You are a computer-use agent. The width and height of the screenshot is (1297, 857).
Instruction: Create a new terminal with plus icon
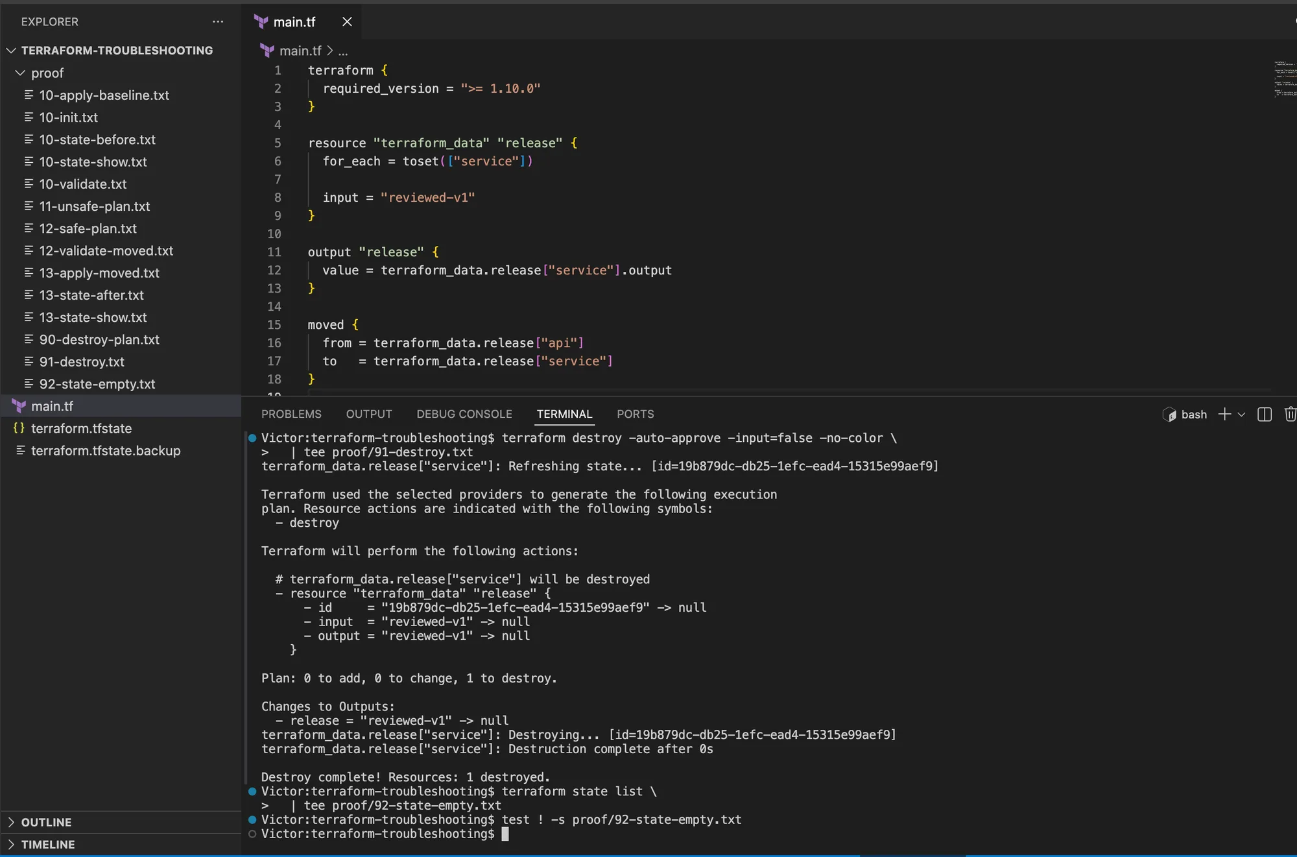(x=1224, y=414)
